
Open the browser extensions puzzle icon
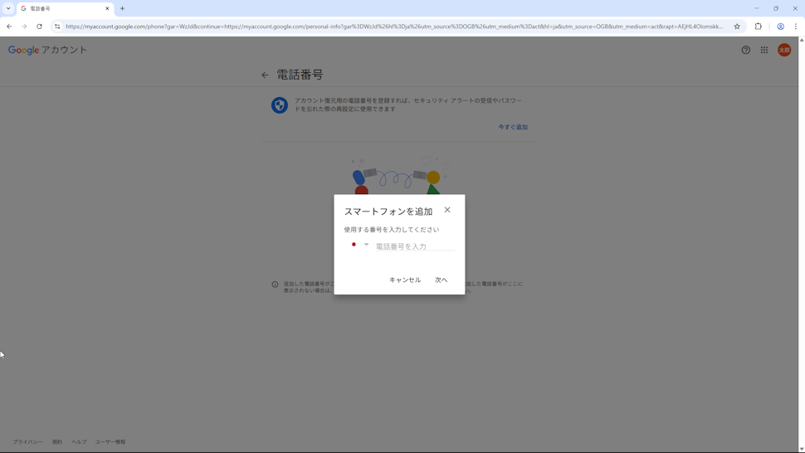tap(758, 27)
